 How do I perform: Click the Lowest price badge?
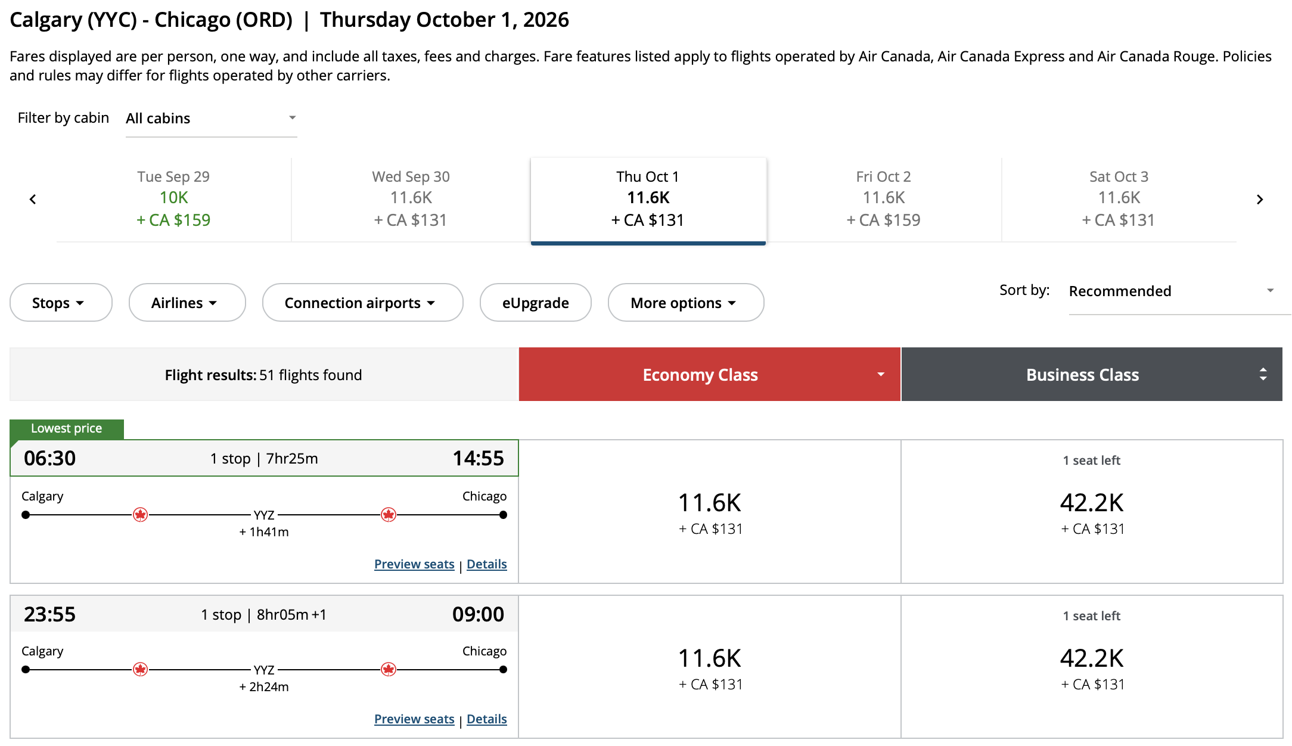point(67,428)
